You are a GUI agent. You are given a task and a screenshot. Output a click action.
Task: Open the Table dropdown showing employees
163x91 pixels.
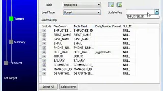pyautogui.click(x=82, y=5)
